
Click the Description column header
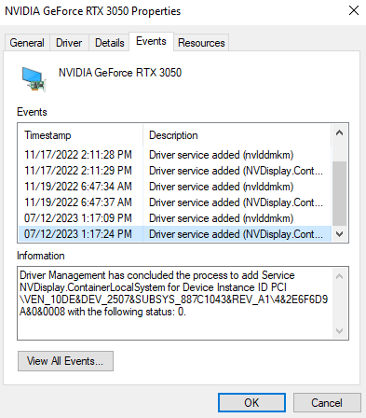pyautogui.click(x=237, y=135)
